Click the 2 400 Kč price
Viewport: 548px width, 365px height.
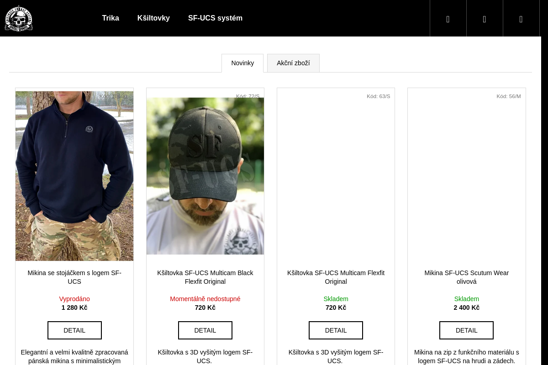pyautogui.click(x=466, y=308)
